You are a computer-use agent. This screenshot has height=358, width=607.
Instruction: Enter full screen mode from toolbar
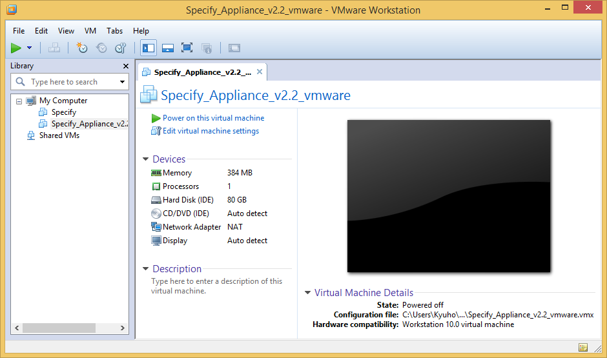(x=187, y=48)
